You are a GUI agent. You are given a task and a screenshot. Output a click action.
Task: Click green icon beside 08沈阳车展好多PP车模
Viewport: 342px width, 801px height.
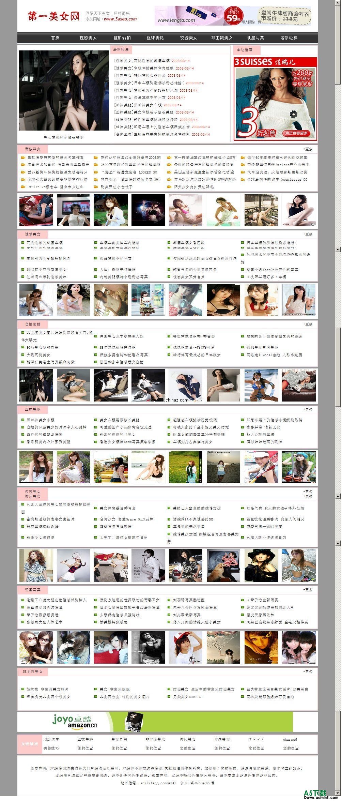[x=243, y=277]
